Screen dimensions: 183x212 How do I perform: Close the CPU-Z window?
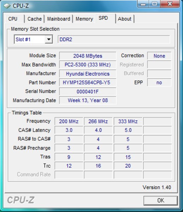pyautogui.click(x=170, y=4)
